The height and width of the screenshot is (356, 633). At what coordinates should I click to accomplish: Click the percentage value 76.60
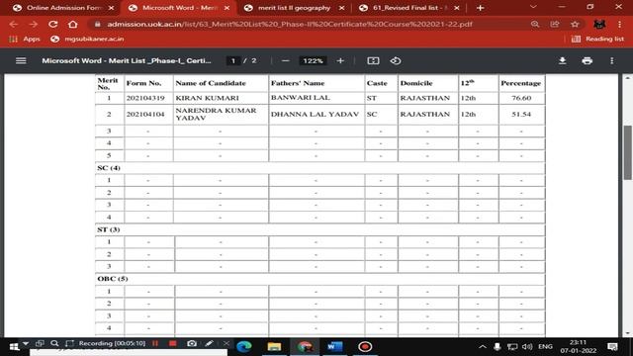pyautogui.click(x=521, y=98)
